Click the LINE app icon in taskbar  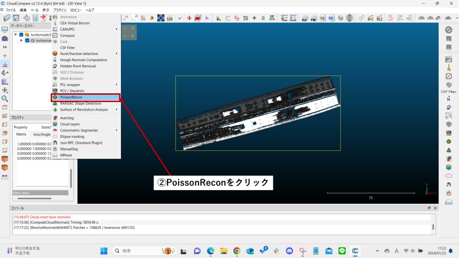click(x=342, y=251)
